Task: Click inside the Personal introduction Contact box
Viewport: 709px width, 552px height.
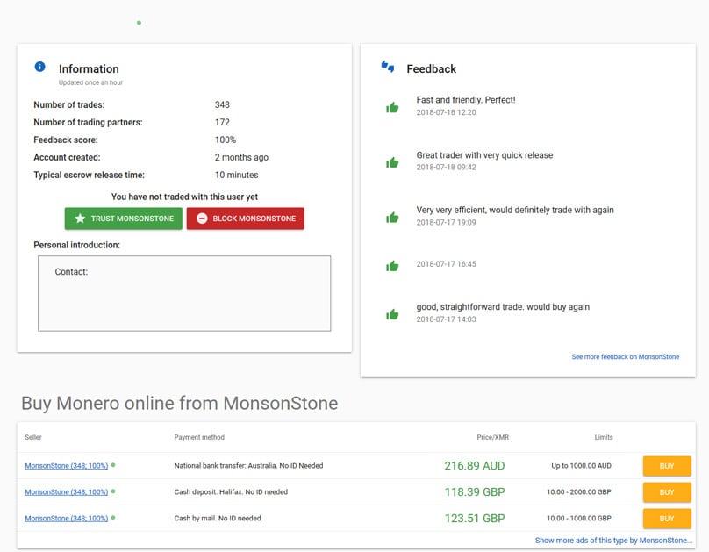Action: point(184,293)
